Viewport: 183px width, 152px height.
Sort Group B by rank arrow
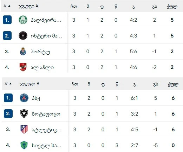click(10, 84)
